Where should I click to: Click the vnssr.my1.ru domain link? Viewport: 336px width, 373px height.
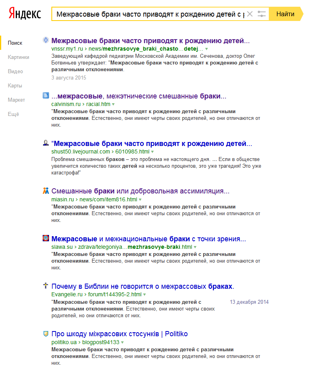(67, 49)
